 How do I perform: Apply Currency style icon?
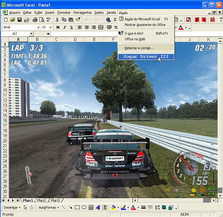(x=109, y=27)
